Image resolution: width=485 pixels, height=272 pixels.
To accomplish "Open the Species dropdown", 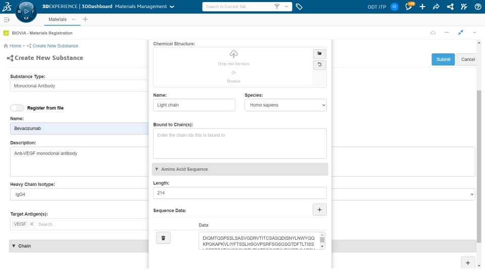I will pos(285,105).
